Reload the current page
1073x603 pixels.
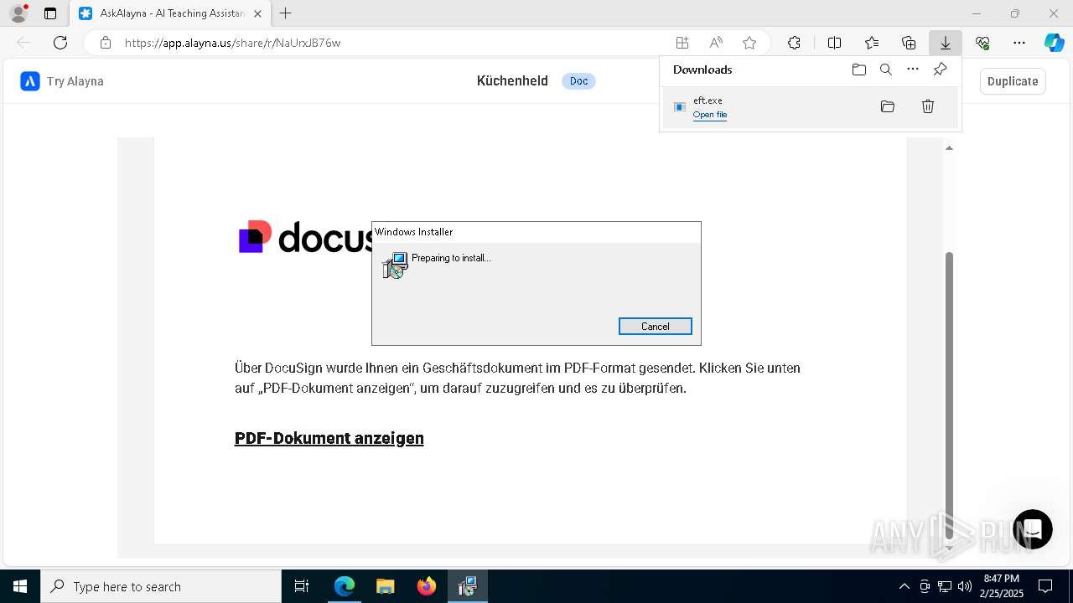(x=60, y=43)
